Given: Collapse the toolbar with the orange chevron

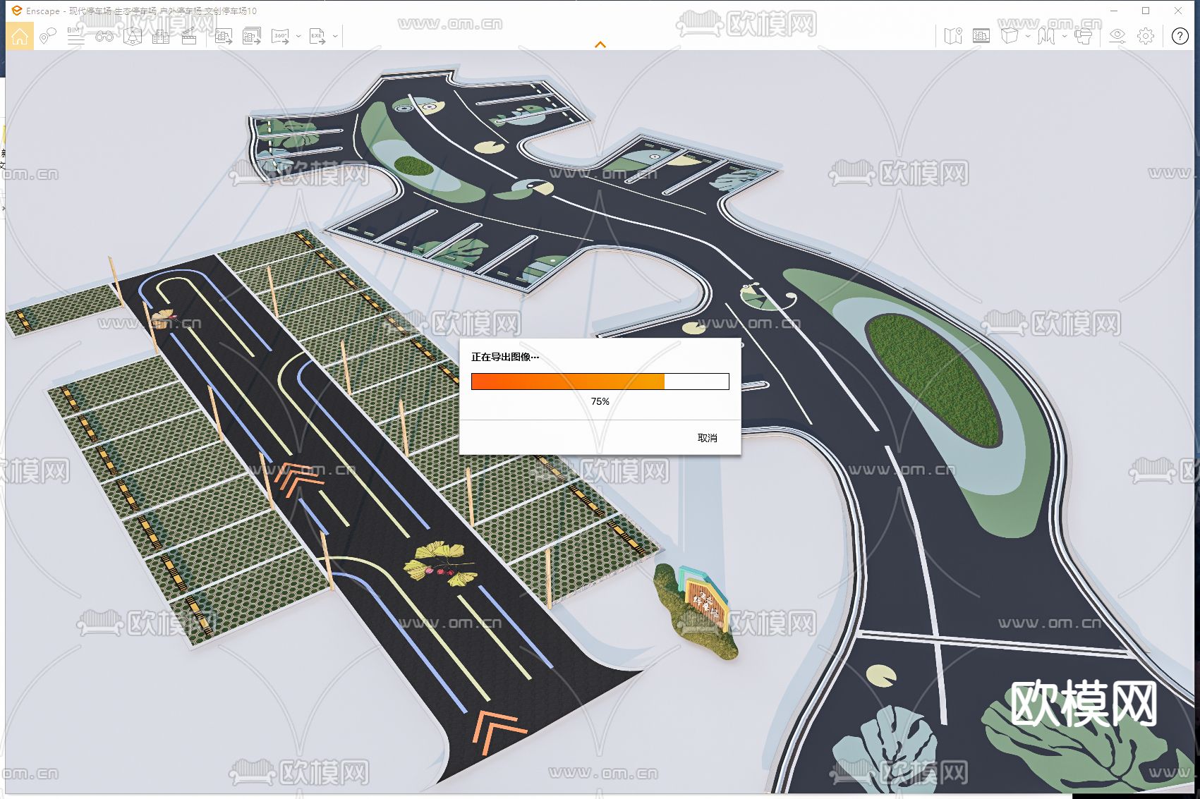Looking at the screenshot, I should point(600,44).
